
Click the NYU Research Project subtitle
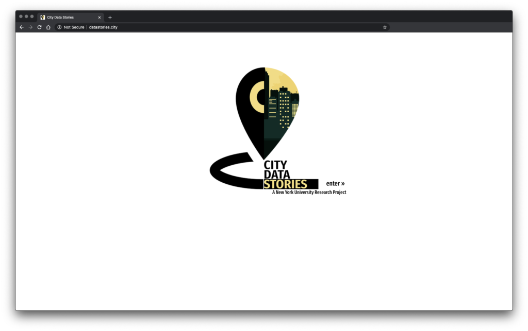coord(309,193)
